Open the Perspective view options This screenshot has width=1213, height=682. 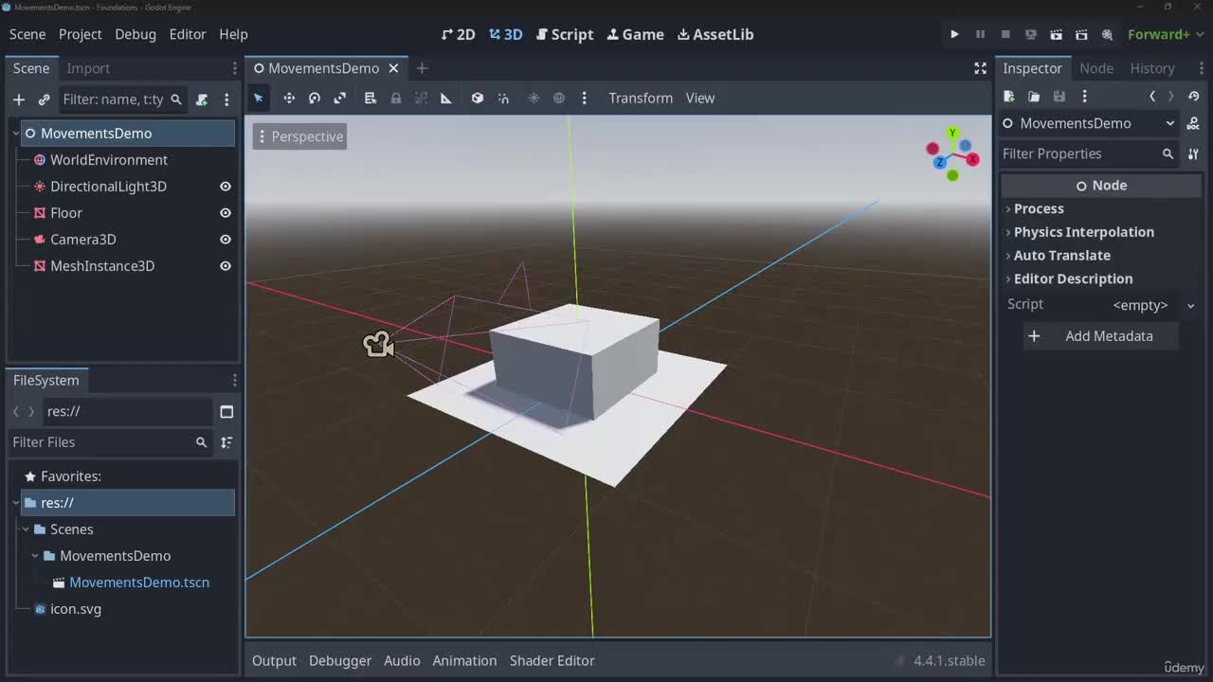pyautogui.click(x=299, y=136)
